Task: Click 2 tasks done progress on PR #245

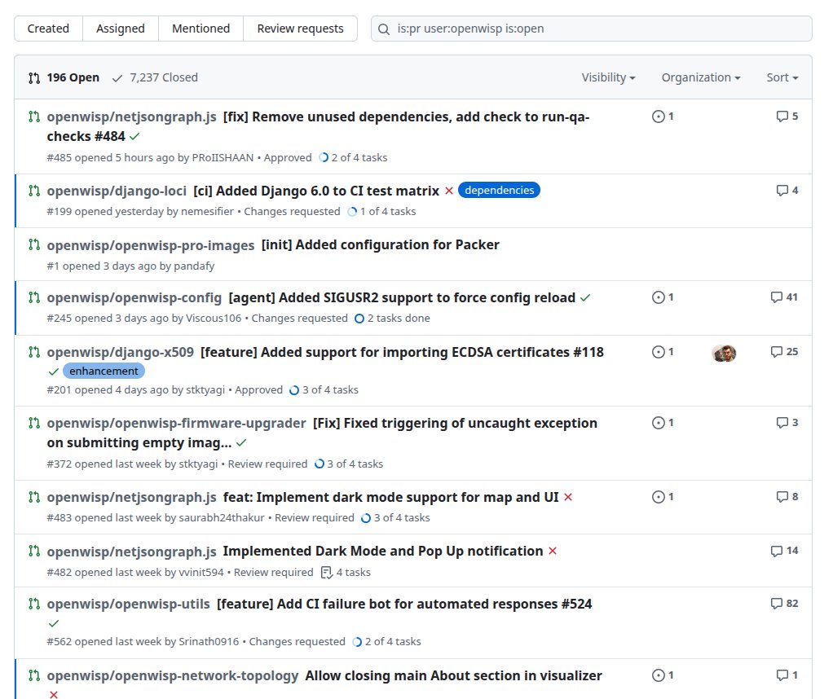Action: click(392, 319)
